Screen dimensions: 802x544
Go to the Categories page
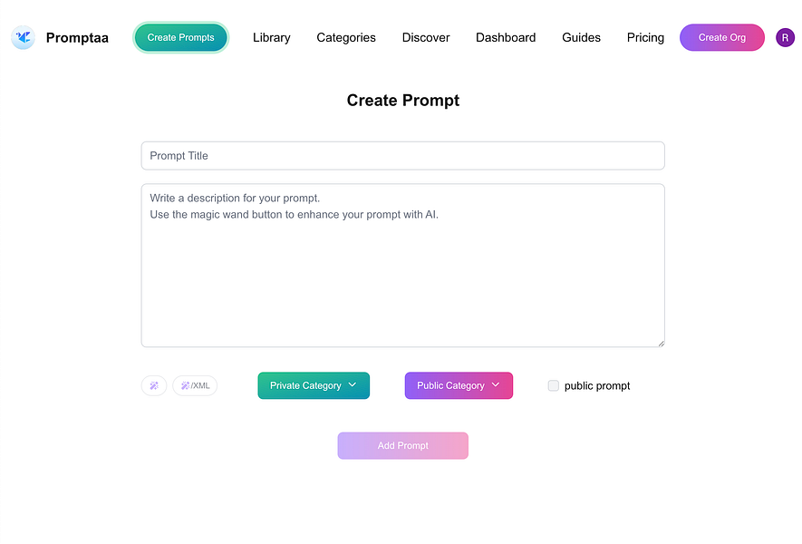[346, 37]
